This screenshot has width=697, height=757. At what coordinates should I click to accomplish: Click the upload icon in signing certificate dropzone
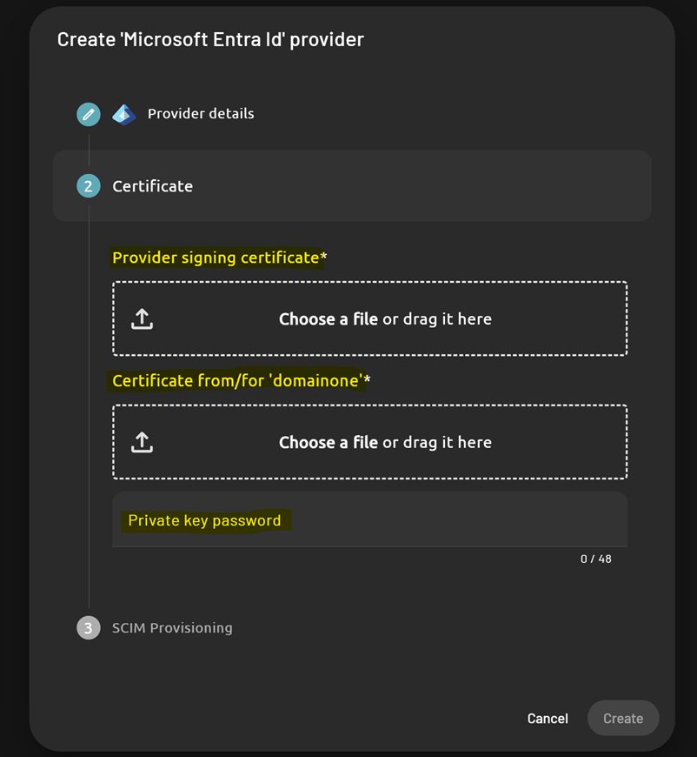(x=142, y=318)
